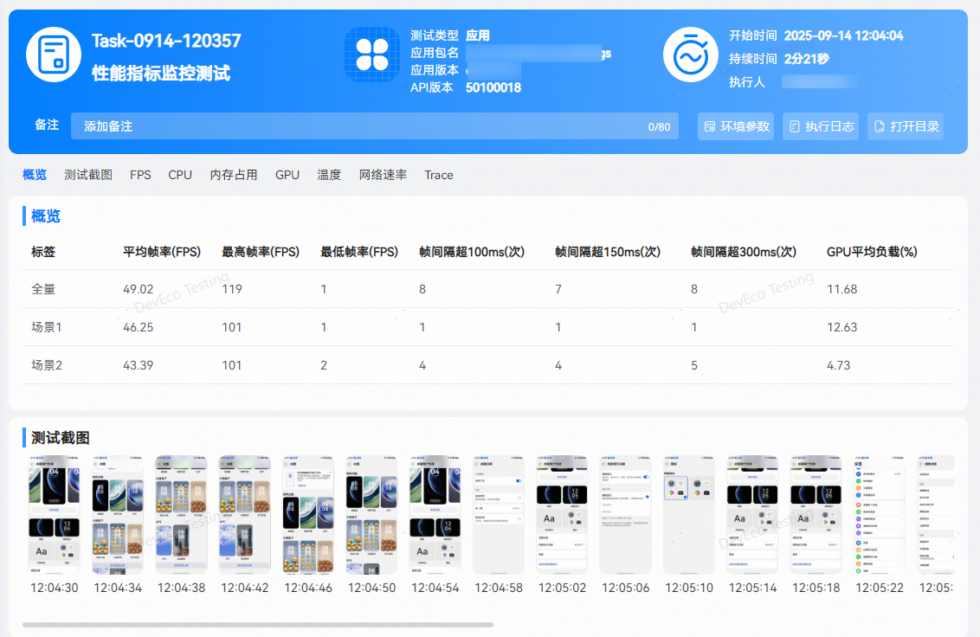Image resolution: width=980 pixels, height=637 pixels.
Task: Go to the 内存占用 tab
Action: [234, 175]
